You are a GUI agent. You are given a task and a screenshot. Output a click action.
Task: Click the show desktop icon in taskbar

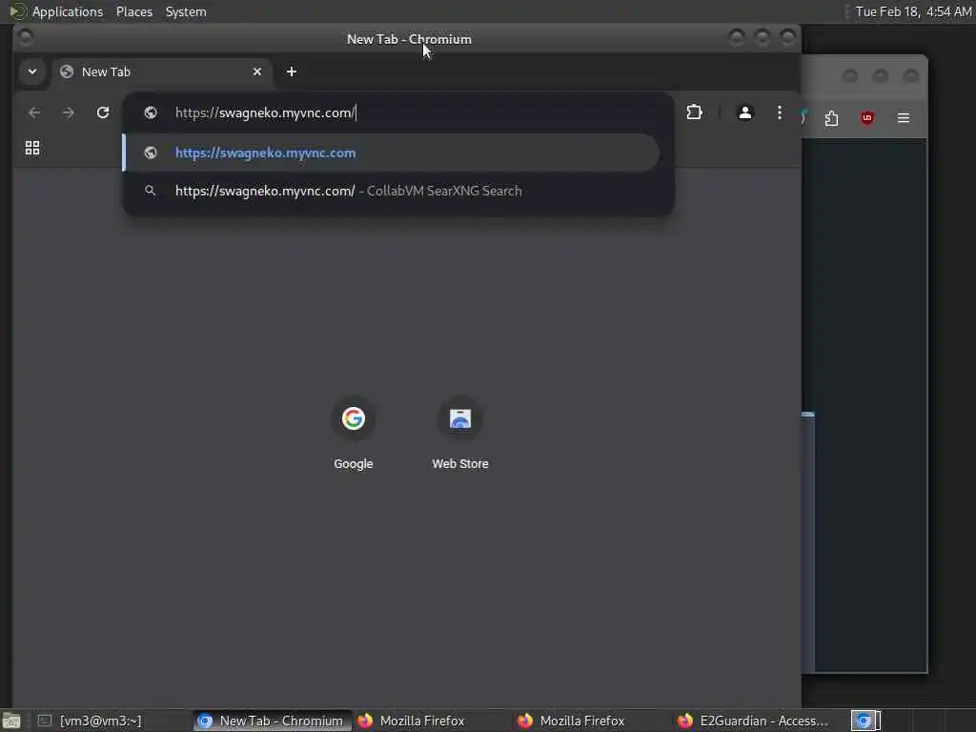[x=11, y=722]
